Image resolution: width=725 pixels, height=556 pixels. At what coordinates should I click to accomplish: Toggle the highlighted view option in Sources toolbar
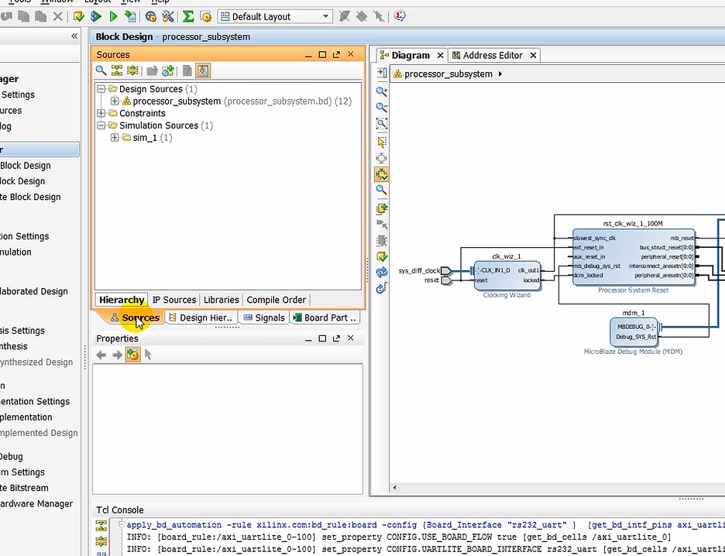(203, 70)
